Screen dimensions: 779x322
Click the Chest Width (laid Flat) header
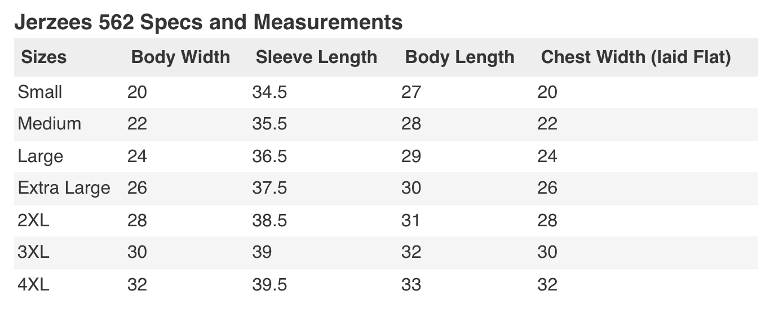click(636, 57)
